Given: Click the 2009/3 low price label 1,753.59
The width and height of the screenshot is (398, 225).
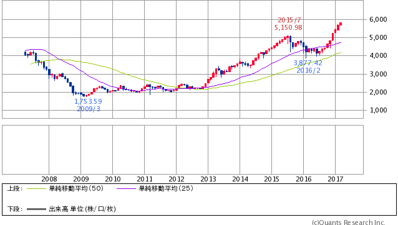Looking at the screenshot, I should click(88, 101).
